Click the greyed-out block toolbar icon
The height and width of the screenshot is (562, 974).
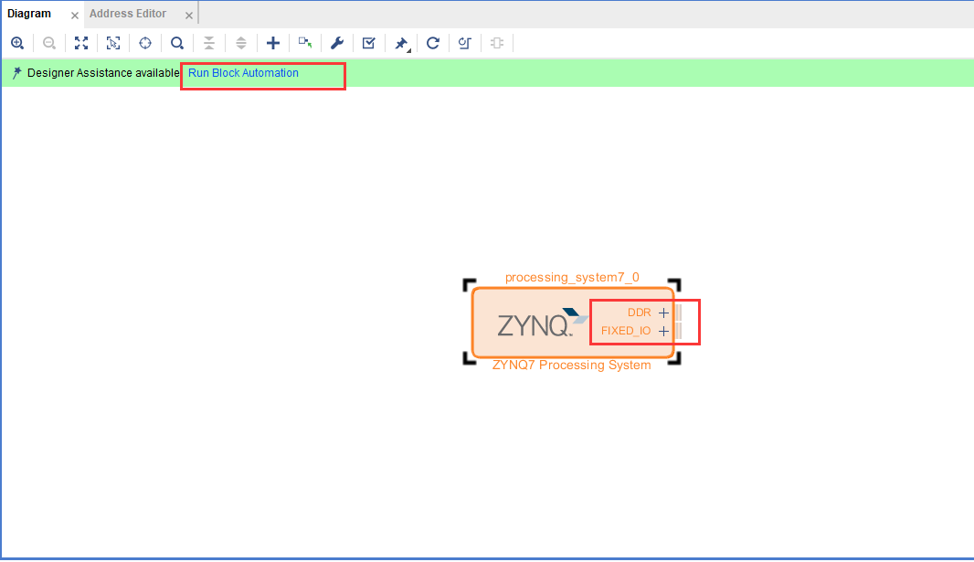pos(497,43)
